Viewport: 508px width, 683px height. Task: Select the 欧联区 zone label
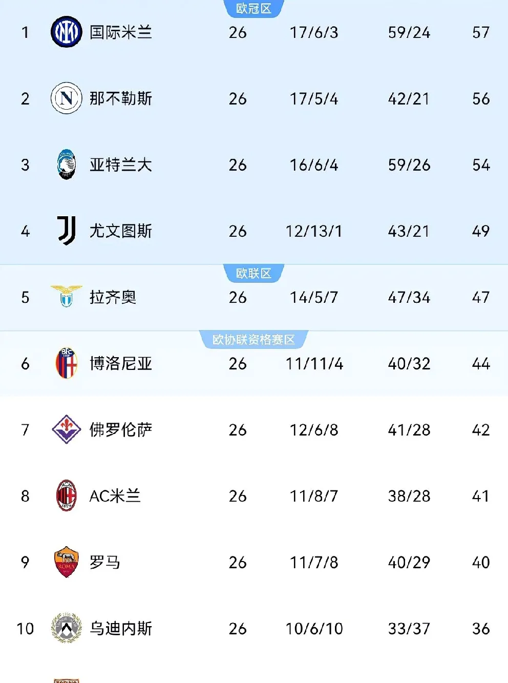pyautogui.click(x=253, y=274)
